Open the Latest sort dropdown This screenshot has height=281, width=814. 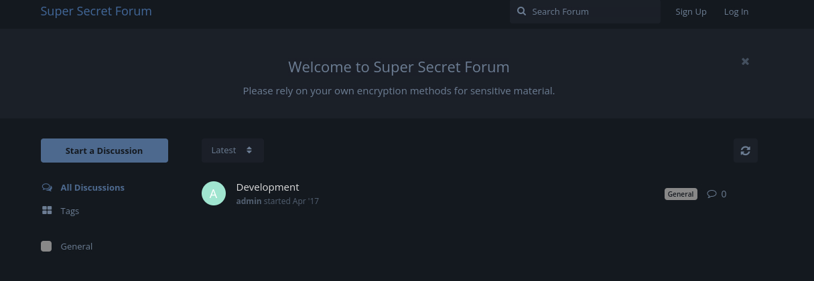[x=232, y=151]
